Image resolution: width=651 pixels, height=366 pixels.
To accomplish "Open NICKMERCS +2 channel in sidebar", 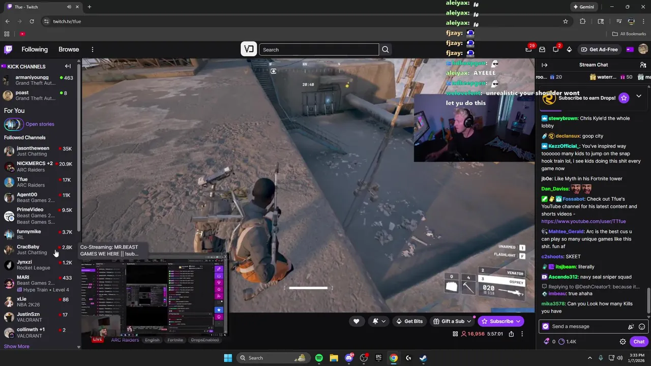I will tap(39, 166).
